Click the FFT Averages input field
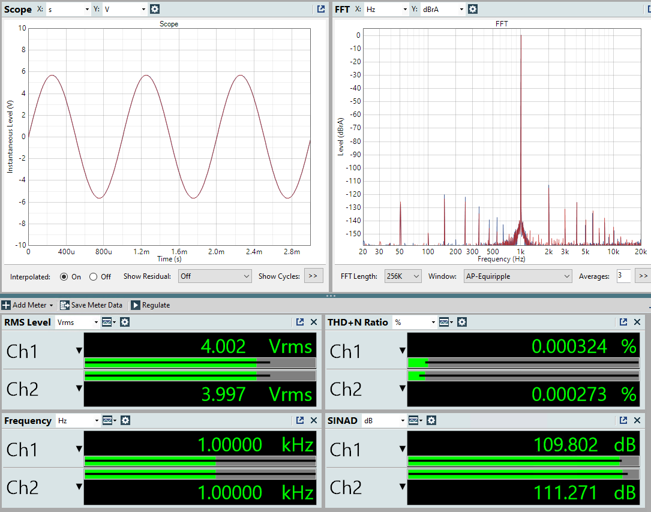Screen dimensions: 651x512 (x=623, y=276)
